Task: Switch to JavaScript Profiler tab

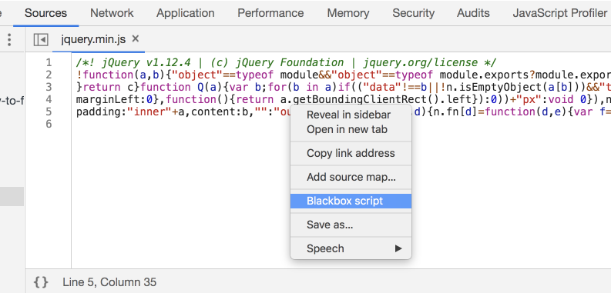Action: tap(559, 13)
